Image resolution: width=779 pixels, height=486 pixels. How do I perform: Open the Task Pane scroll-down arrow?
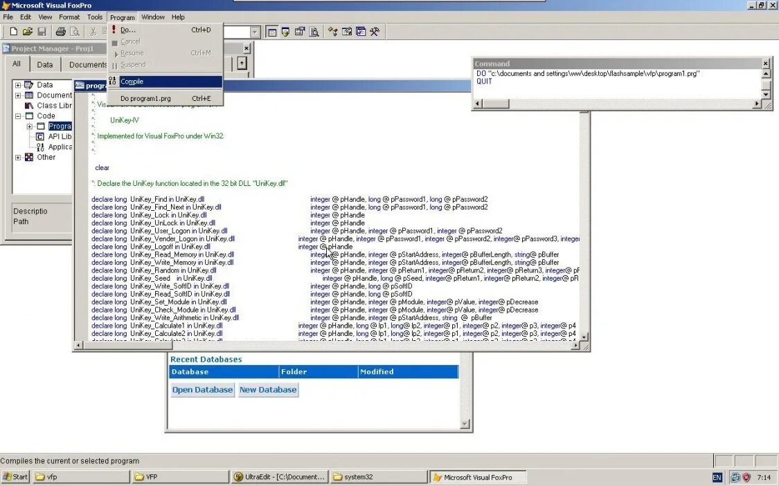465,424
